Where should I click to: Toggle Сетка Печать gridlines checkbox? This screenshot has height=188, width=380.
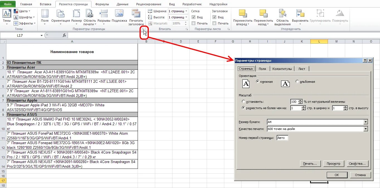pos(194,23)
